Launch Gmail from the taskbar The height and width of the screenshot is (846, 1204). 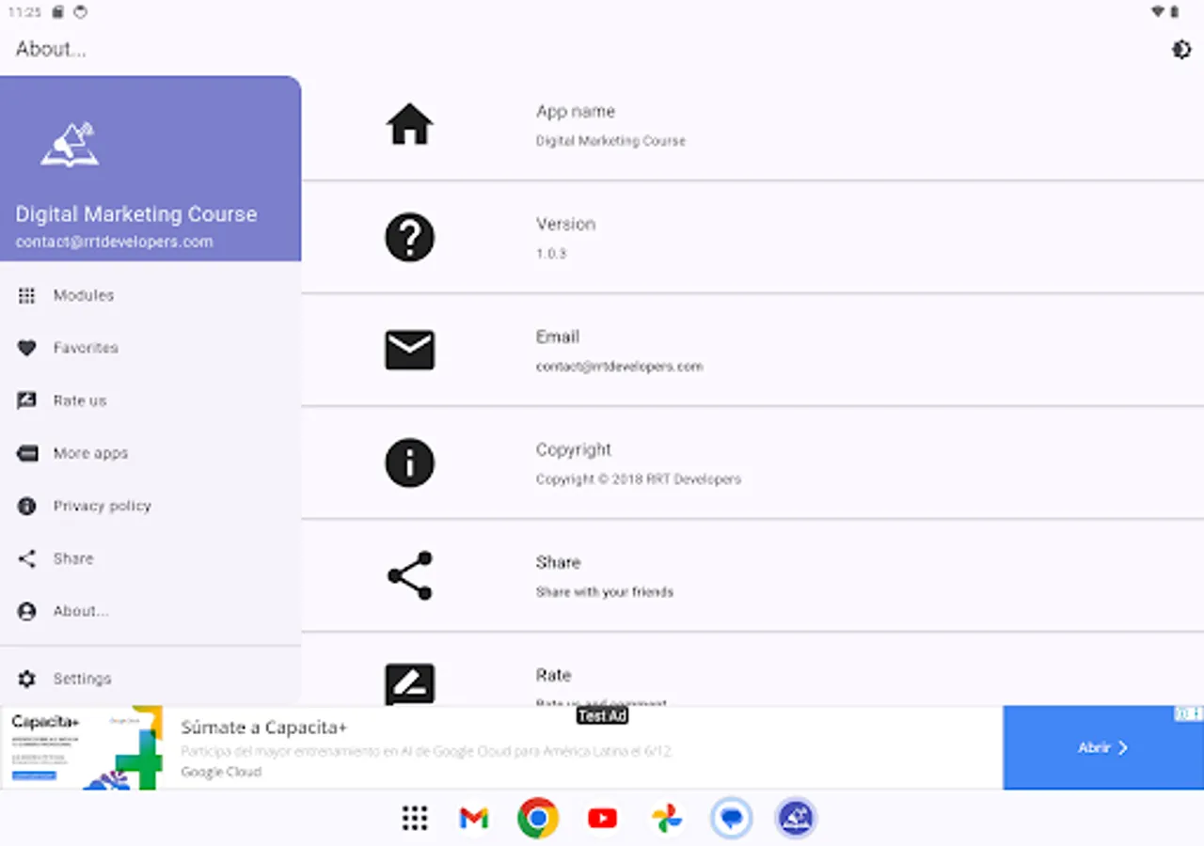tap(473, 818)
